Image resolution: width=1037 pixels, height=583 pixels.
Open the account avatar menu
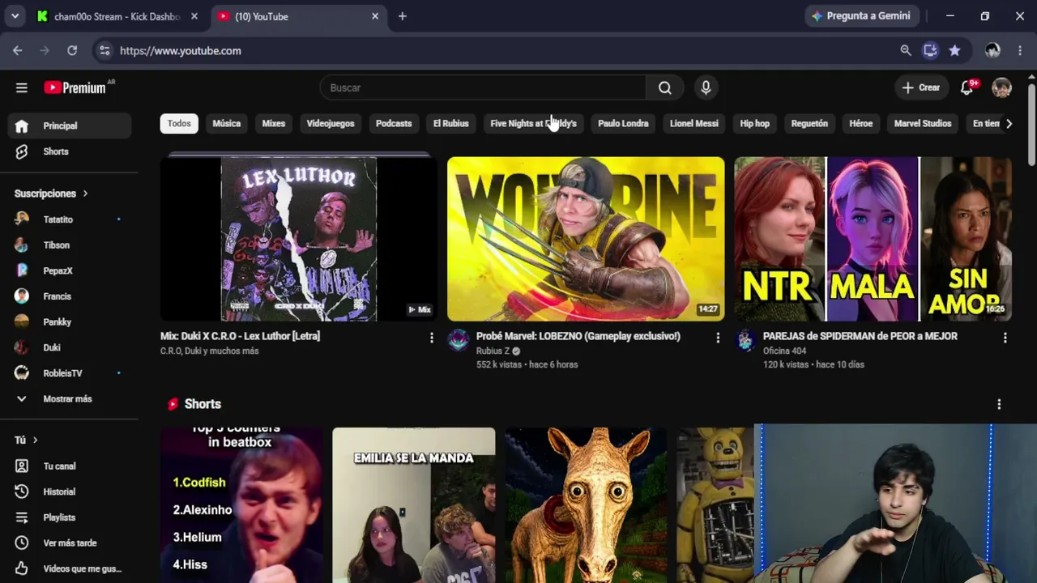(x=1002, y=87)
